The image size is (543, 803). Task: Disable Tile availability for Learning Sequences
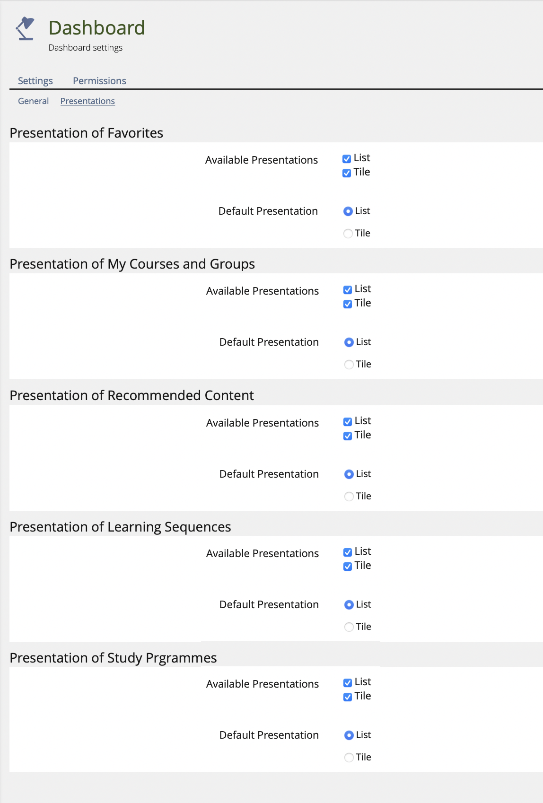point(348,567)
